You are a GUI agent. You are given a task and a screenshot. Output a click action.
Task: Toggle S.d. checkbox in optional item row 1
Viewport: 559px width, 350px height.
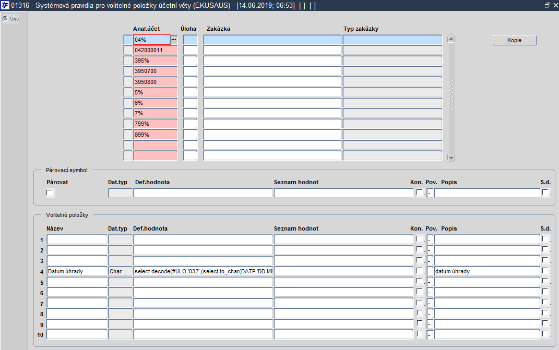point(545,239)
